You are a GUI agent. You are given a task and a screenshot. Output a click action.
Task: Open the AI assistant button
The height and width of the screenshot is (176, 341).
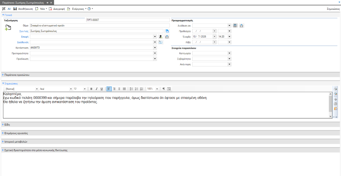point(9,9)
